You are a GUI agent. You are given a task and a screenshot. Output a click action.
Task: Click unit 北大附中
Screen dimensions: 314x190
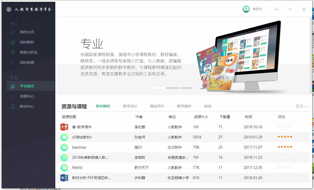coord(175,147)
